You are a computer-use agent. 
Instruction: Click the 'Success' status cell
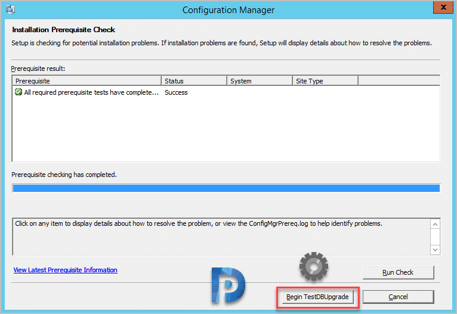click(x=176, y=92)
